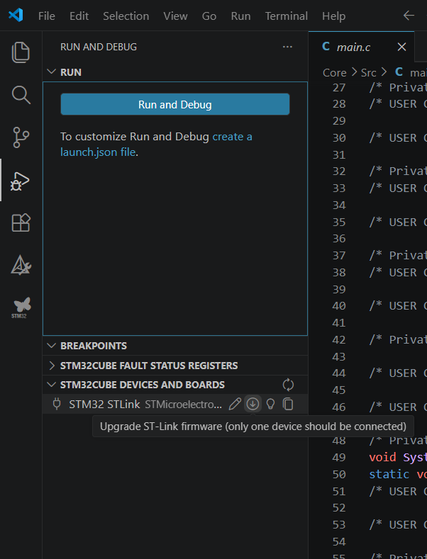427x559 pixels.
Task: Open the CMake tools view icon
Action: [x=21, y=265]
